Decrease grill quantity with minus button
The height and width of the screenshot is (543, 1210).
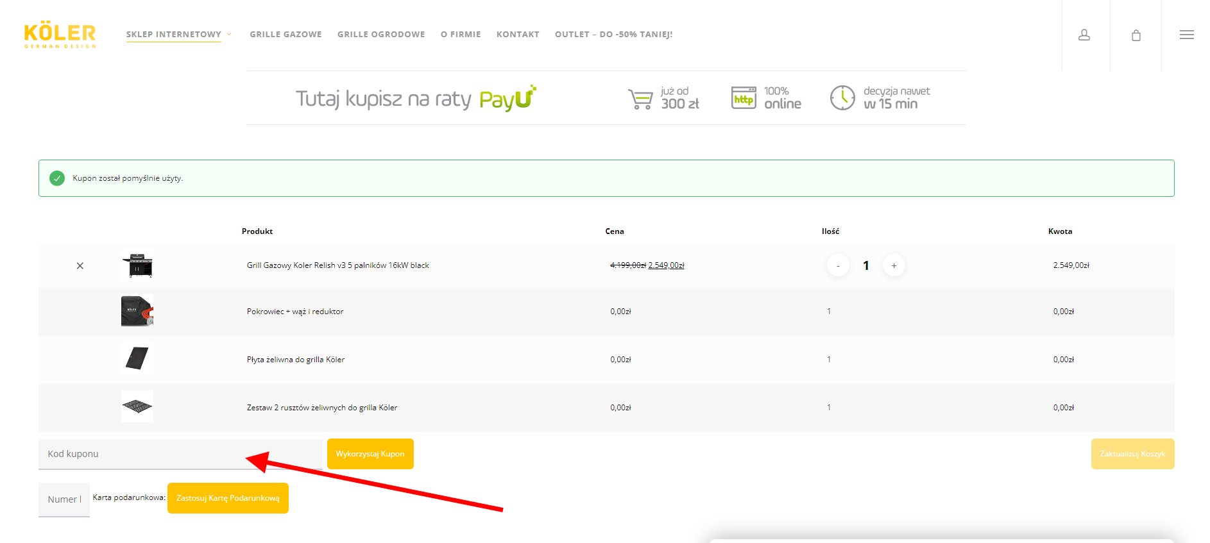(838, 265)
